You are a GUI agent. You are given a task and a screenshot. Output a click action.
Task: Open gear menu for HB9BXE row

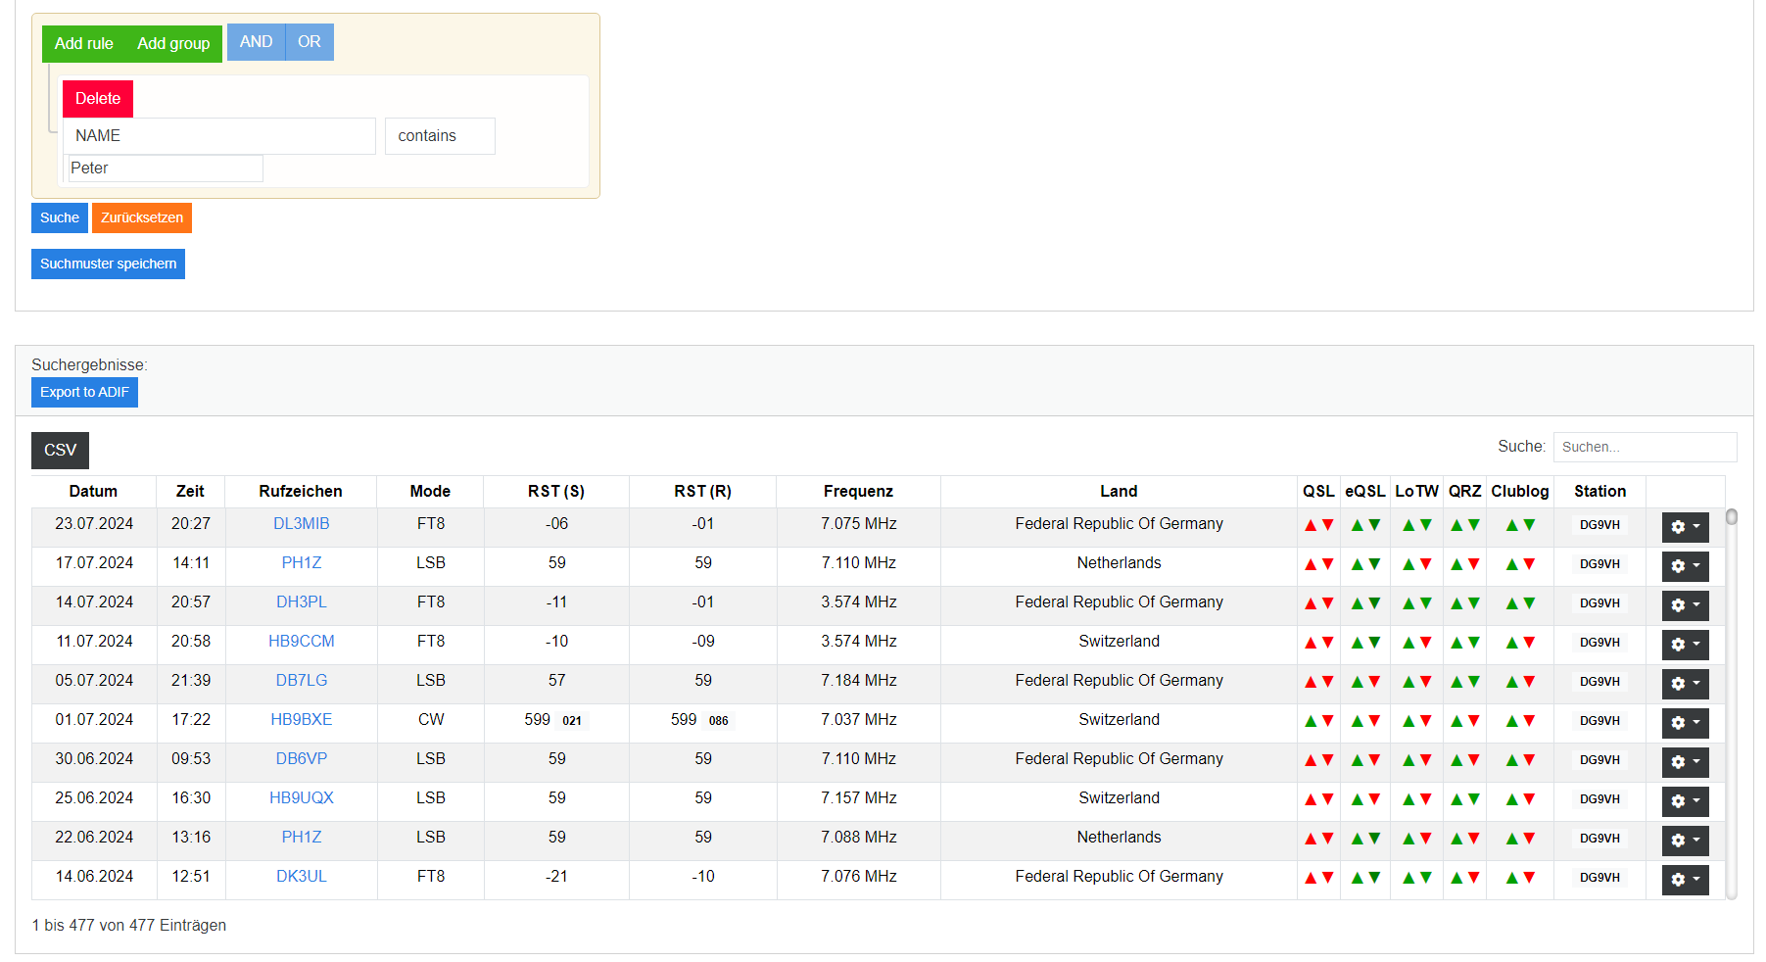(1684, 723)
